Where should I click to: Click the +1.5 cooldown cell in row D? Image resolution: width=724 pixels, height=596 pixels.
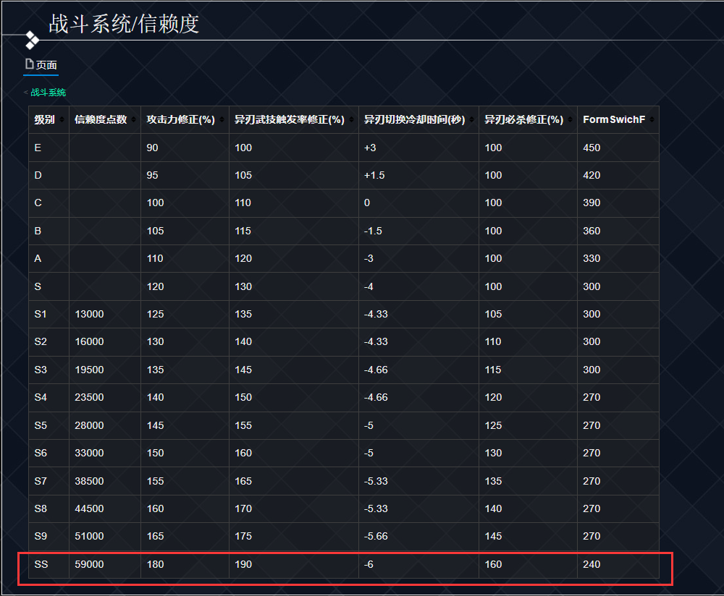pyautogui.click(x=374, y=176)
